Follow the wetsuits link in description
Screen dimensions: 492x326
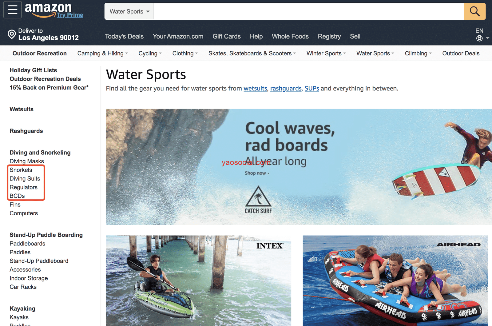pos(255,89)
